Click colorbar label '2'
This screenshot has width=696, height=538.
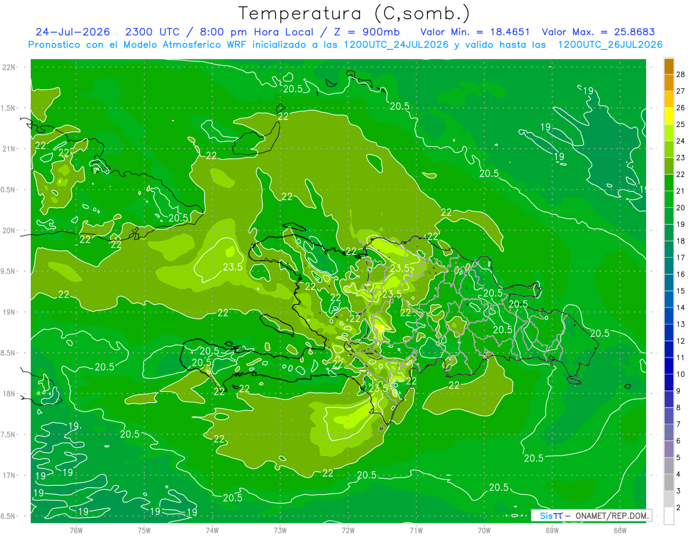pos(679,508)
